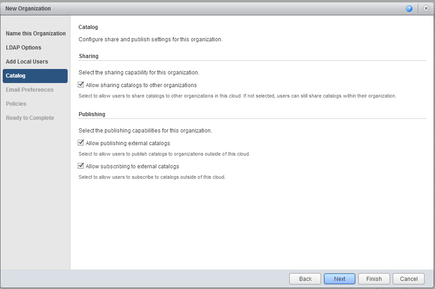Image resolution: width=435 pixels, height=289 pixels.
Task: Click the New Organization title bar
Action: [182, 9]
